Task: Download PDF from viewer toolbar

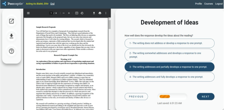Action: click(94, 13)
